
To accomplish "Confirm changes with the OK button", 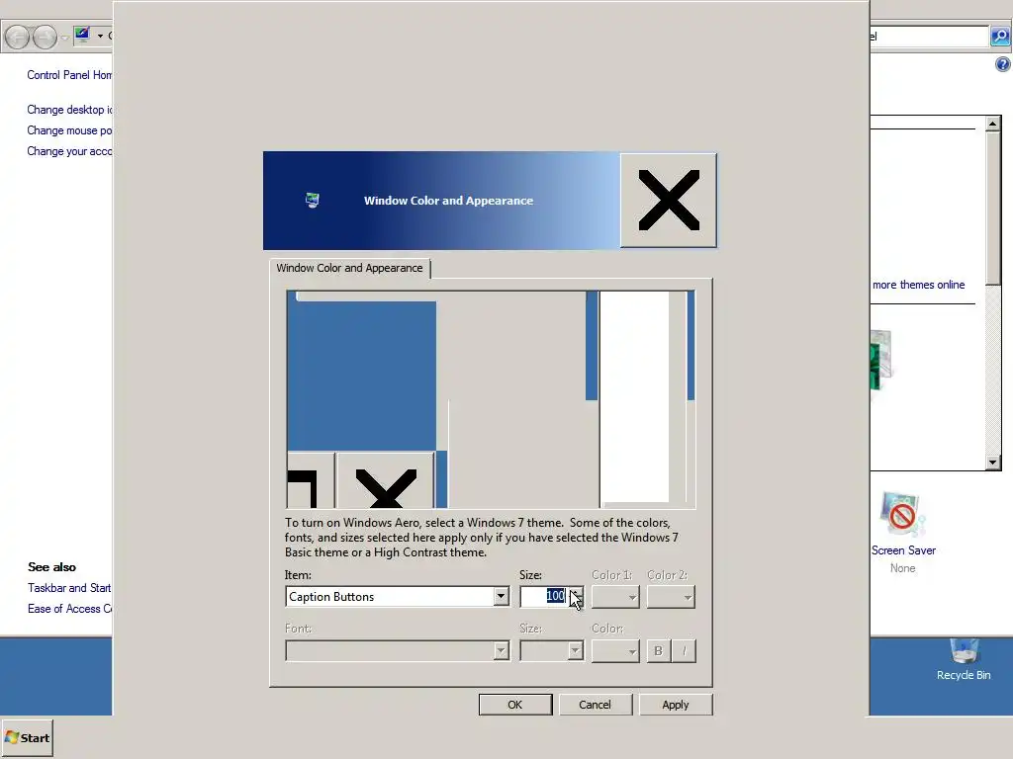I will (x=514, y=705).
